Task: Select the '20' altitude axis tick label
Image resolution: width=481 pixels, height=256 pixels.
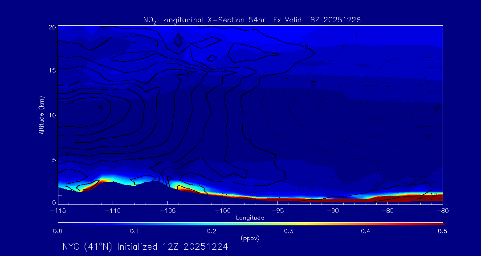Action: tap(52, 27)
